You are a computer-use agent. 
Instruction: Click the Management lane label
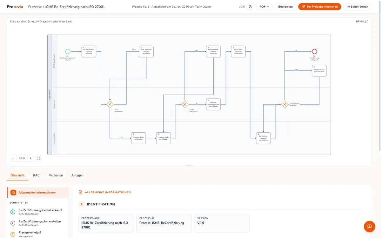[x=54, y=104]
